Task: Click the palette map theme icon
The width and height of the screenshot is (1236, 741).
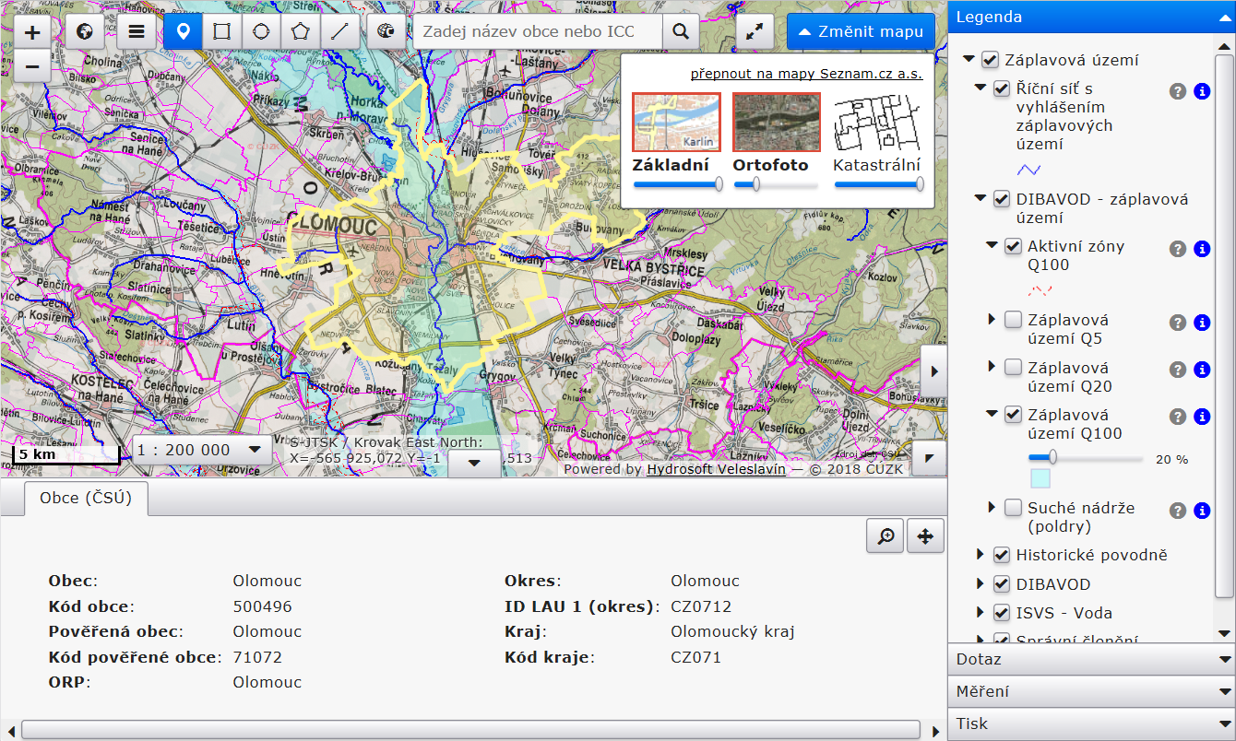Action: click(386, 31)
